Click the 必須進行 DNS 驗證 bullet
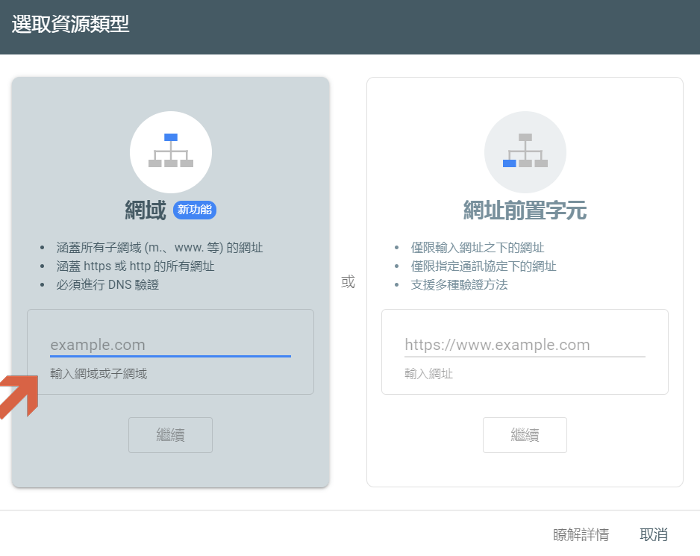The width and height of the screenshot is (700, 556). coord(107,284)
